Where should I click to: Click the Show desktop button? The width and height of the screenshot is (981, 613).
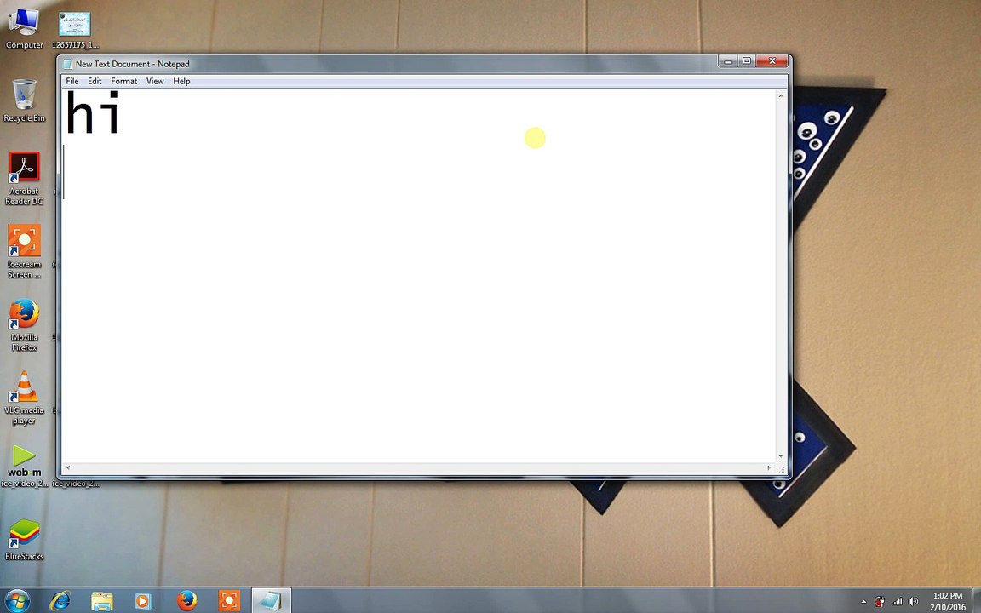[977, 600]
